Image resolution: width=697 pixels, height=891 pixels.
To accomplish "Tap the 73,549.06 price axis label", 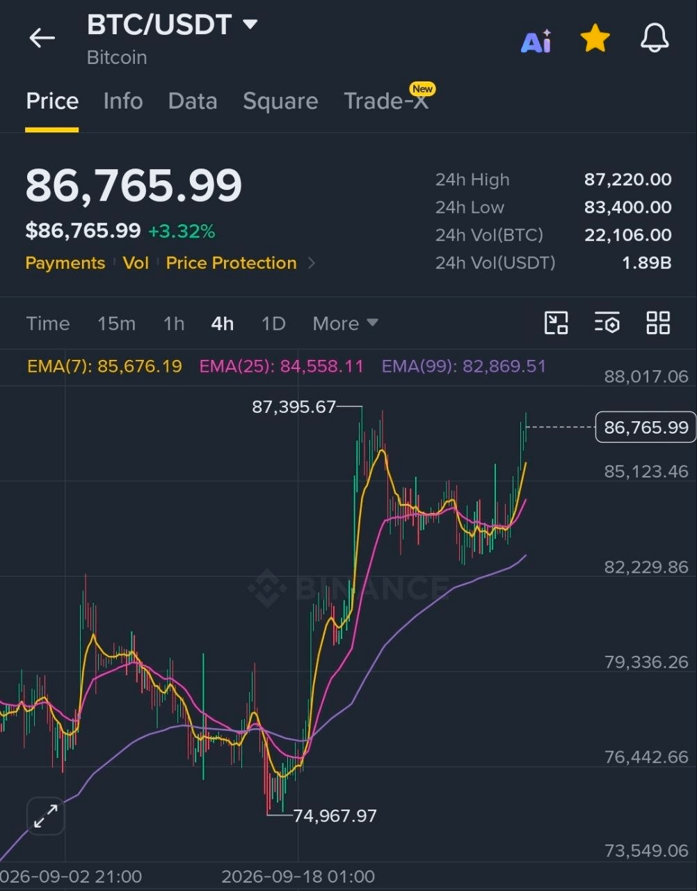I will click(x=646, y=851).
